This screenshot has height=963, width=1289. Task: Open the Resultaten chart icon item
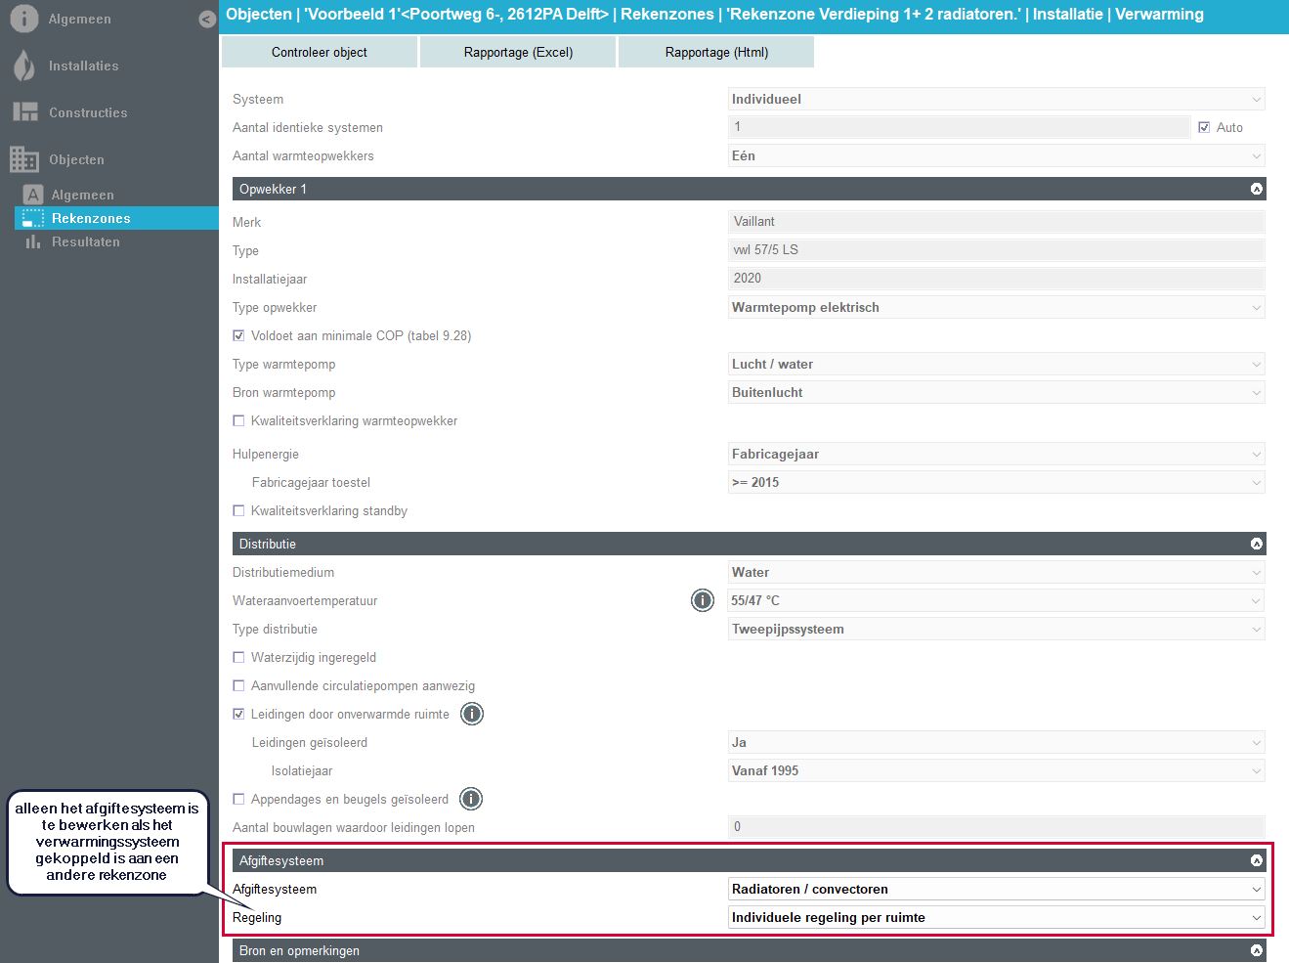33,241
